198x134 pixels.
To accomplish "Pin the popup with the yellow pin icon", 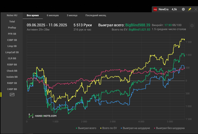I will pos(190,9).
